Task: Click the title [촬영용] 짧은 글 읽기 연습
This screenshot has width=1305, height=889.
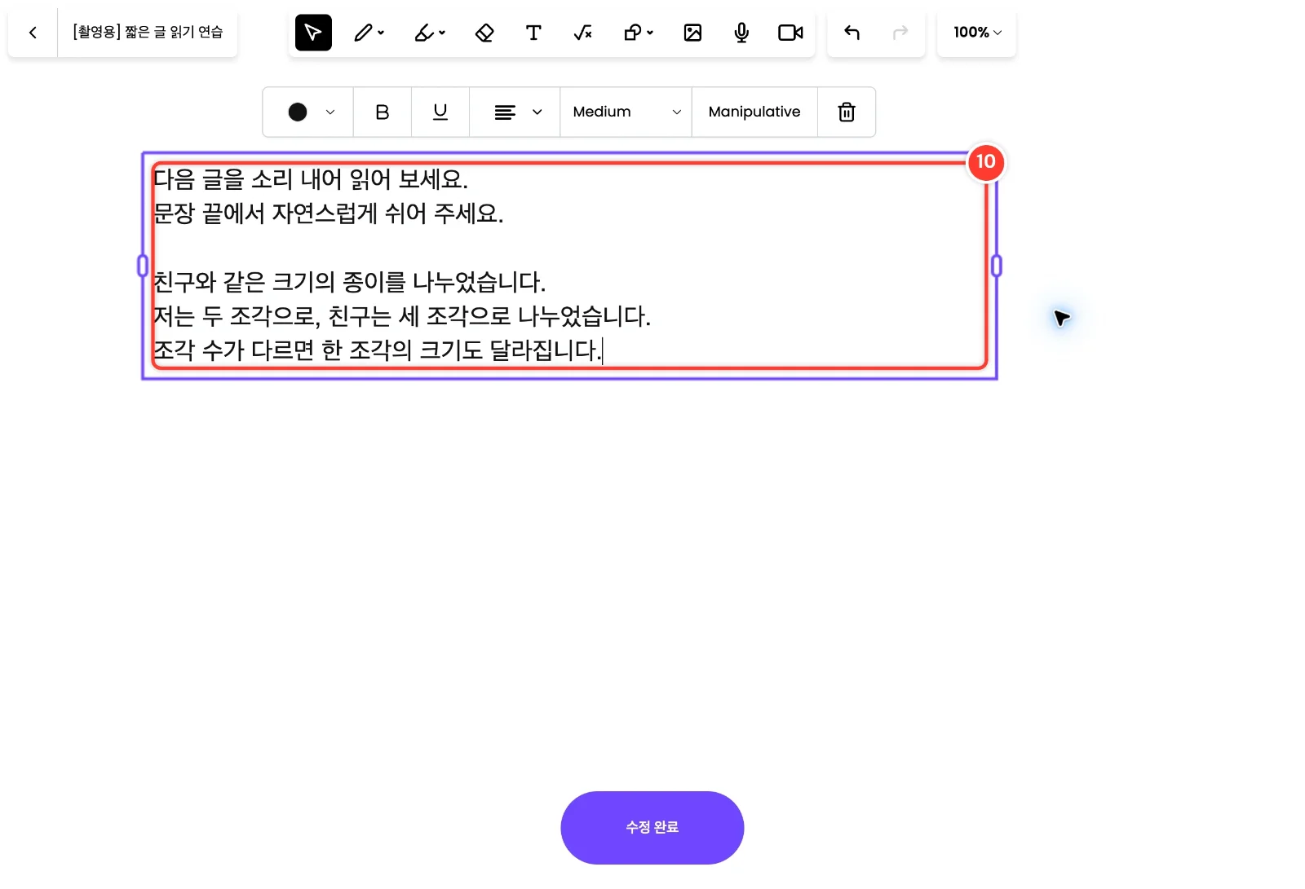Action: (148, 33)
